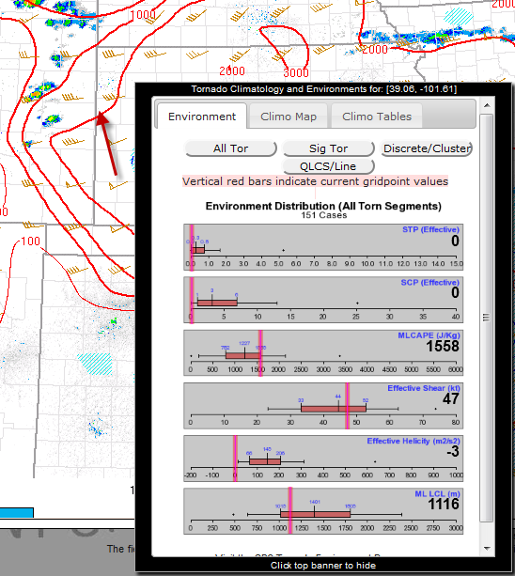Click the blue progress bar at bottom left

pyautogui.click(x=17, y=512)
